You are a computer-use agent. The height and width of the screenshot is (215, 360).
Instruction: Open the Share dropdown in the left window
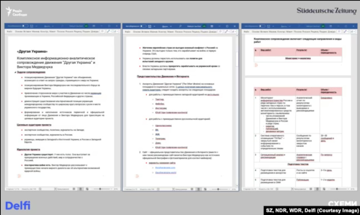(x=116, y=31)
